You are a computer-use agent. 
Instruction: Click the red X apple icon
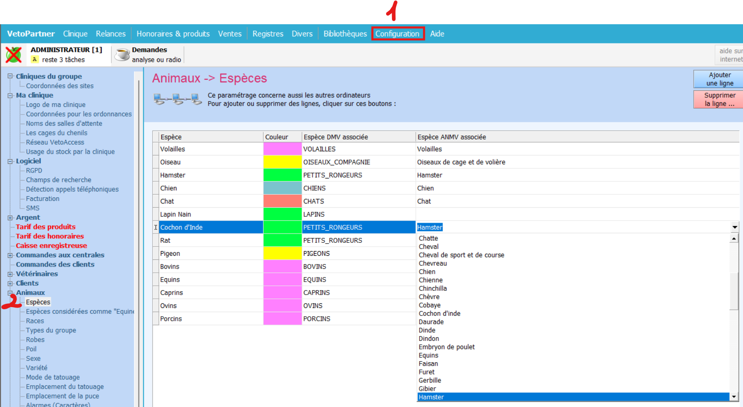pyautogui.click(x=13, y=55)
